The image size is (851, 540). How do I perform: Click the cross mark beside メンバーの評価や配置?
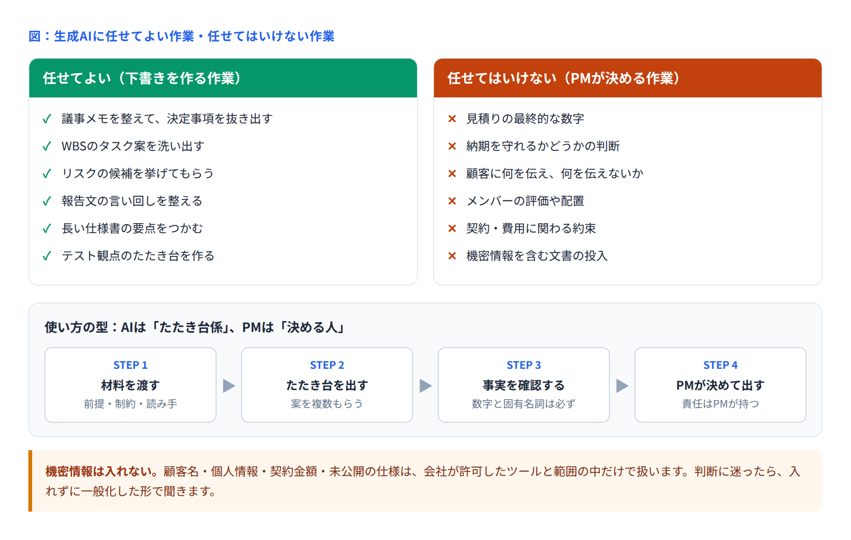pos(452,201)
